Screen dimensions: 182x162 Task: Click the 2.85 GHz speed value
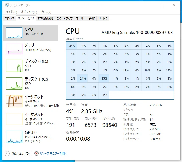[92, 111]
